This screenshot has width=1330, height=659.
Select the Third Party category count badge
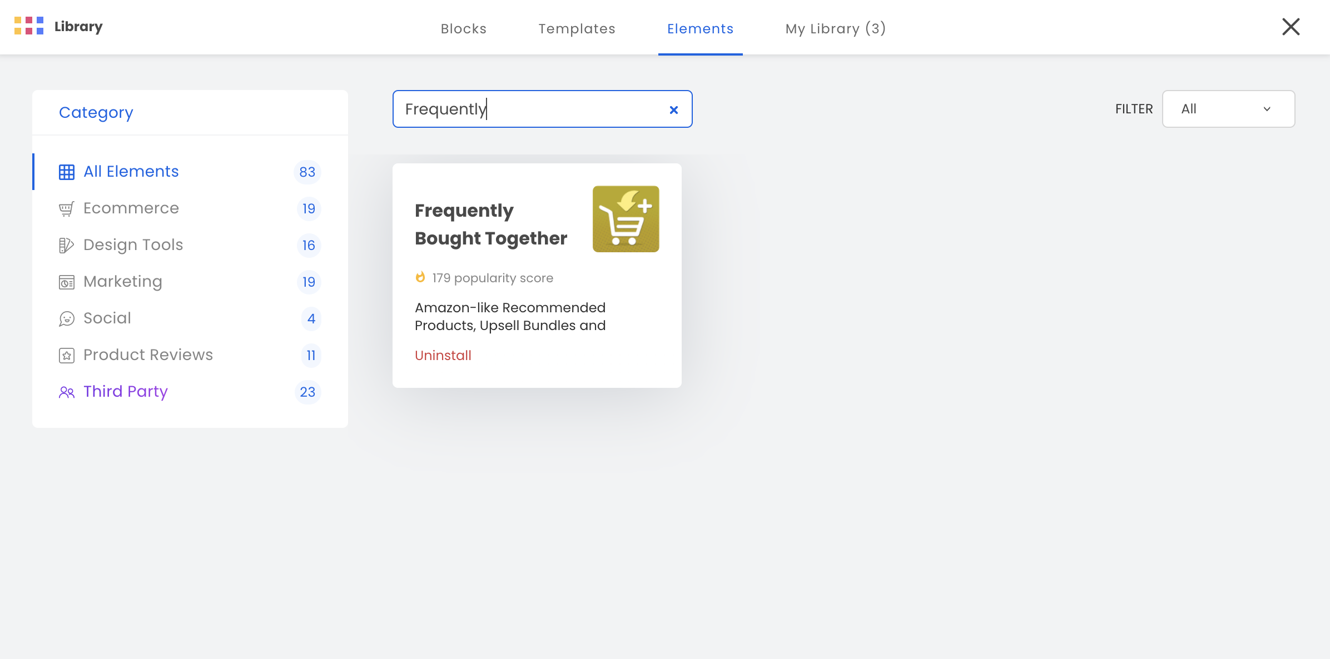click(307, 392)
